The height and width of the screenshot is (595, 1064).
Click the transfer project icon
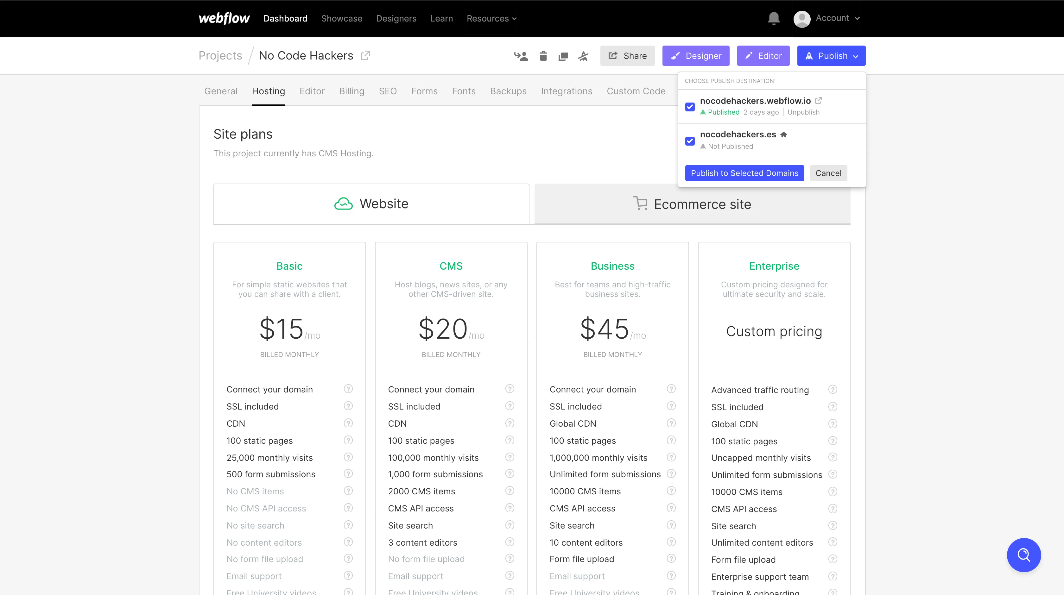(521, 56)
